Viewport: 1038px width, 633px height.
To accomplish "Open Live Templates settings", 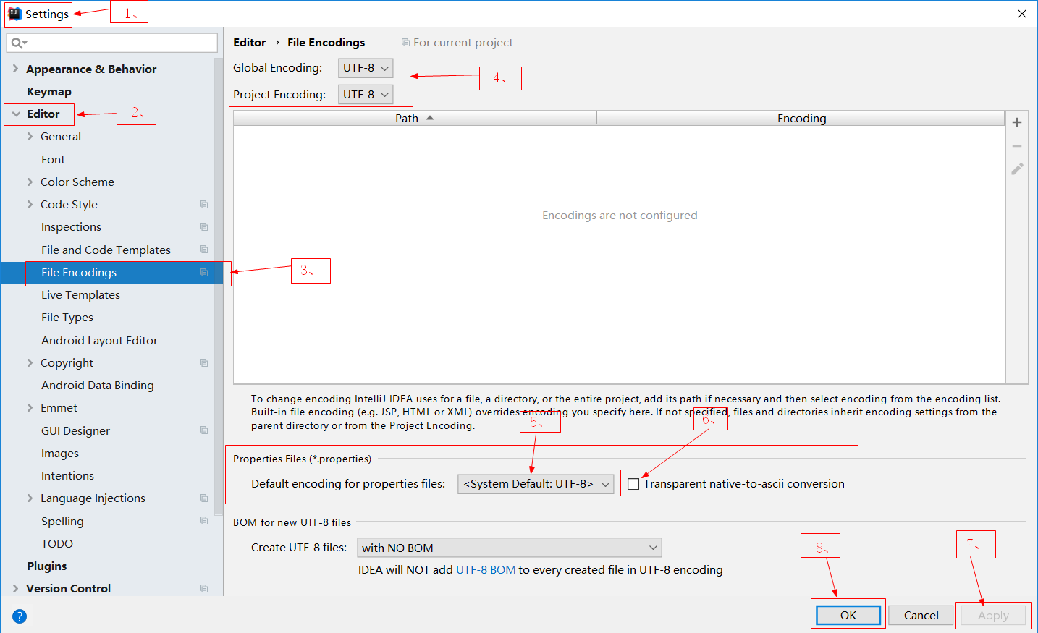I will coord(80,295).
